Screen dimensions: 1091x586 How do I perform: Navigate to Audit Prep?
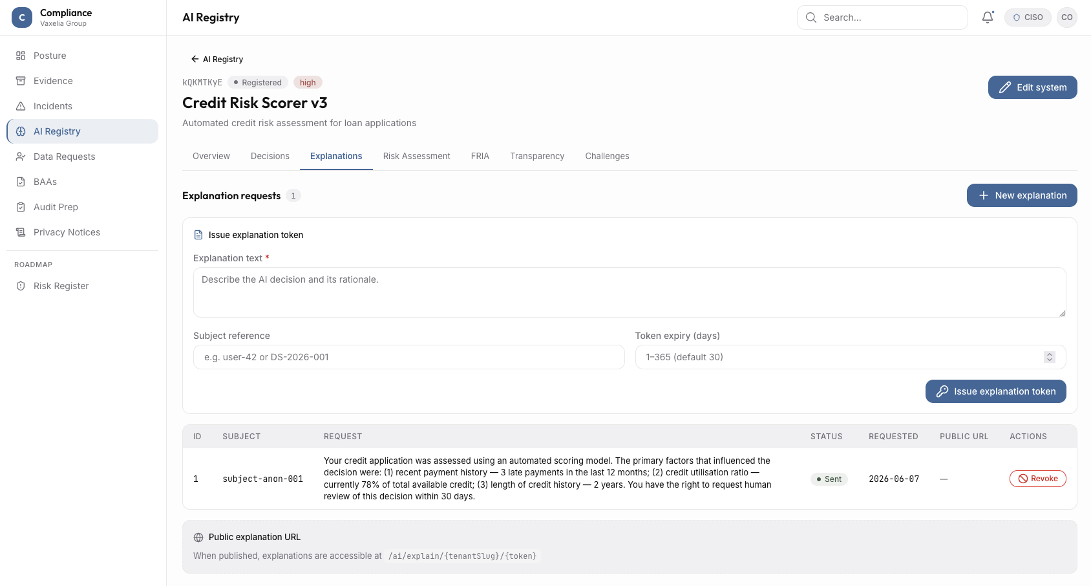point(82,207)
